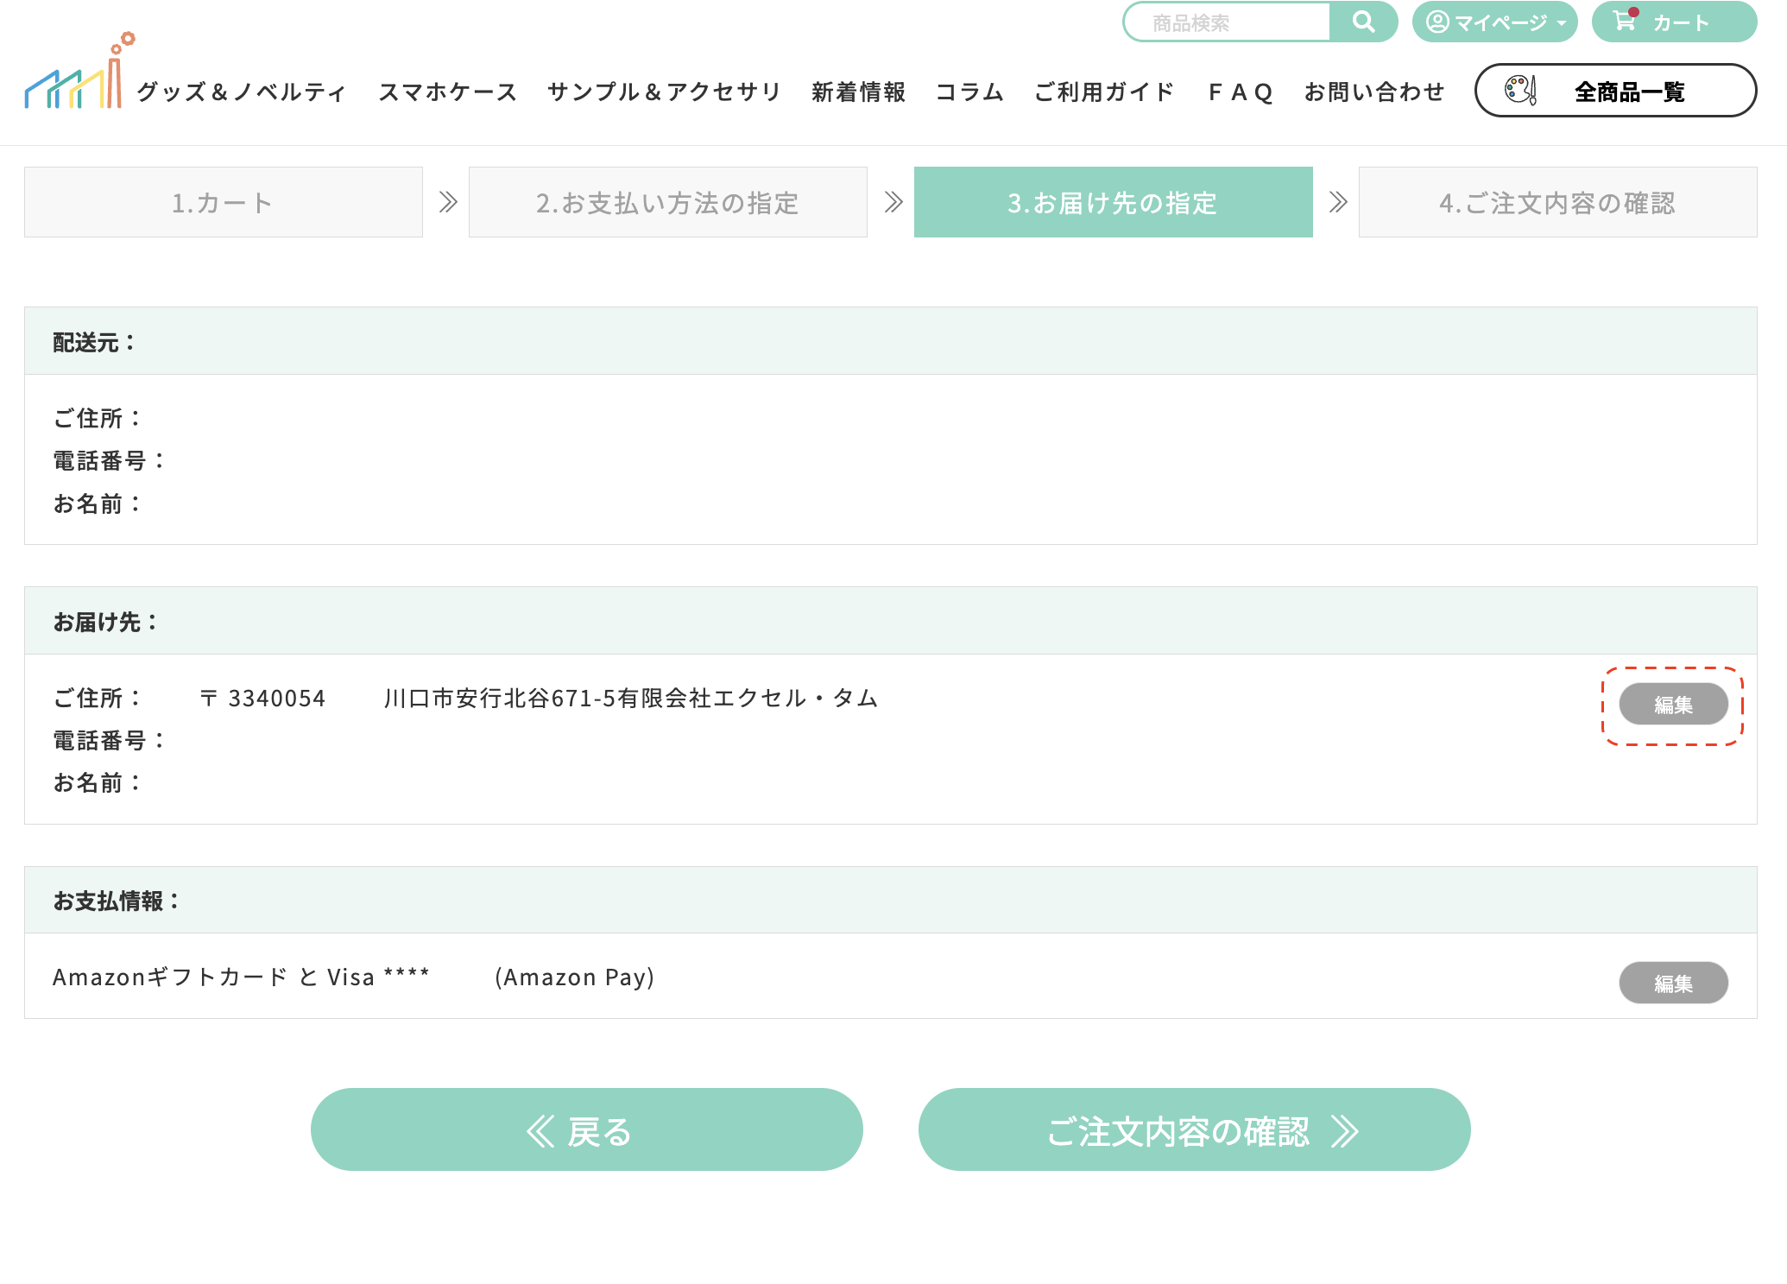Select step 4.ご注文内容の確認

pyautogui.click(x=1558, y=202)
